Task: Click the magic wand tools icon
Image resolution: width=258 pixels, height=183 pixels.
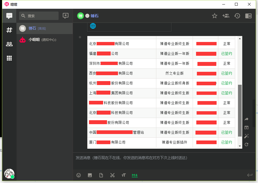Action: (x=246, y=136)
